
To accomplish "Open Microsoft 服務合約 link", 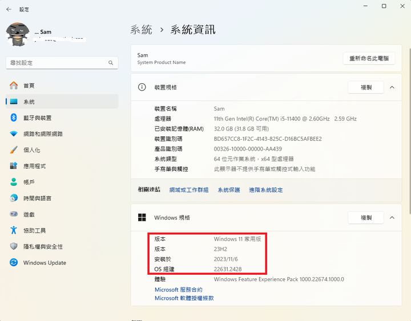I will [179, 290].
